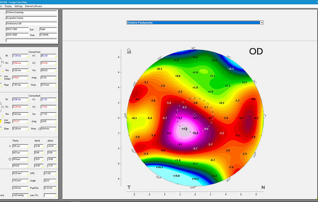Click the diamond symbol beside Cornea Back Rmin

point(39,129)
